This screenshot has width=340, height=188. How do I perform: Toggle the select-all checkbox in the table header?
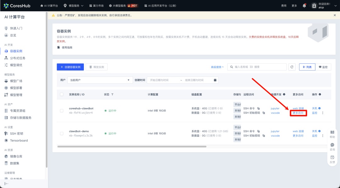(62, 94)
